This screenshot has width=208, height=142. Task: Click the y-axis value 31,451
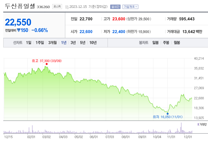coord(199,78)
